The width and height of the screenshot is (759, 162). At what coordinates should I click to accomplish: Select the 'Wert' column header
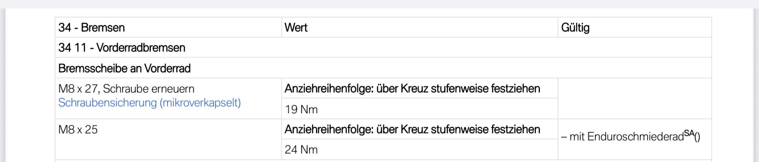[x=296, y=28]
